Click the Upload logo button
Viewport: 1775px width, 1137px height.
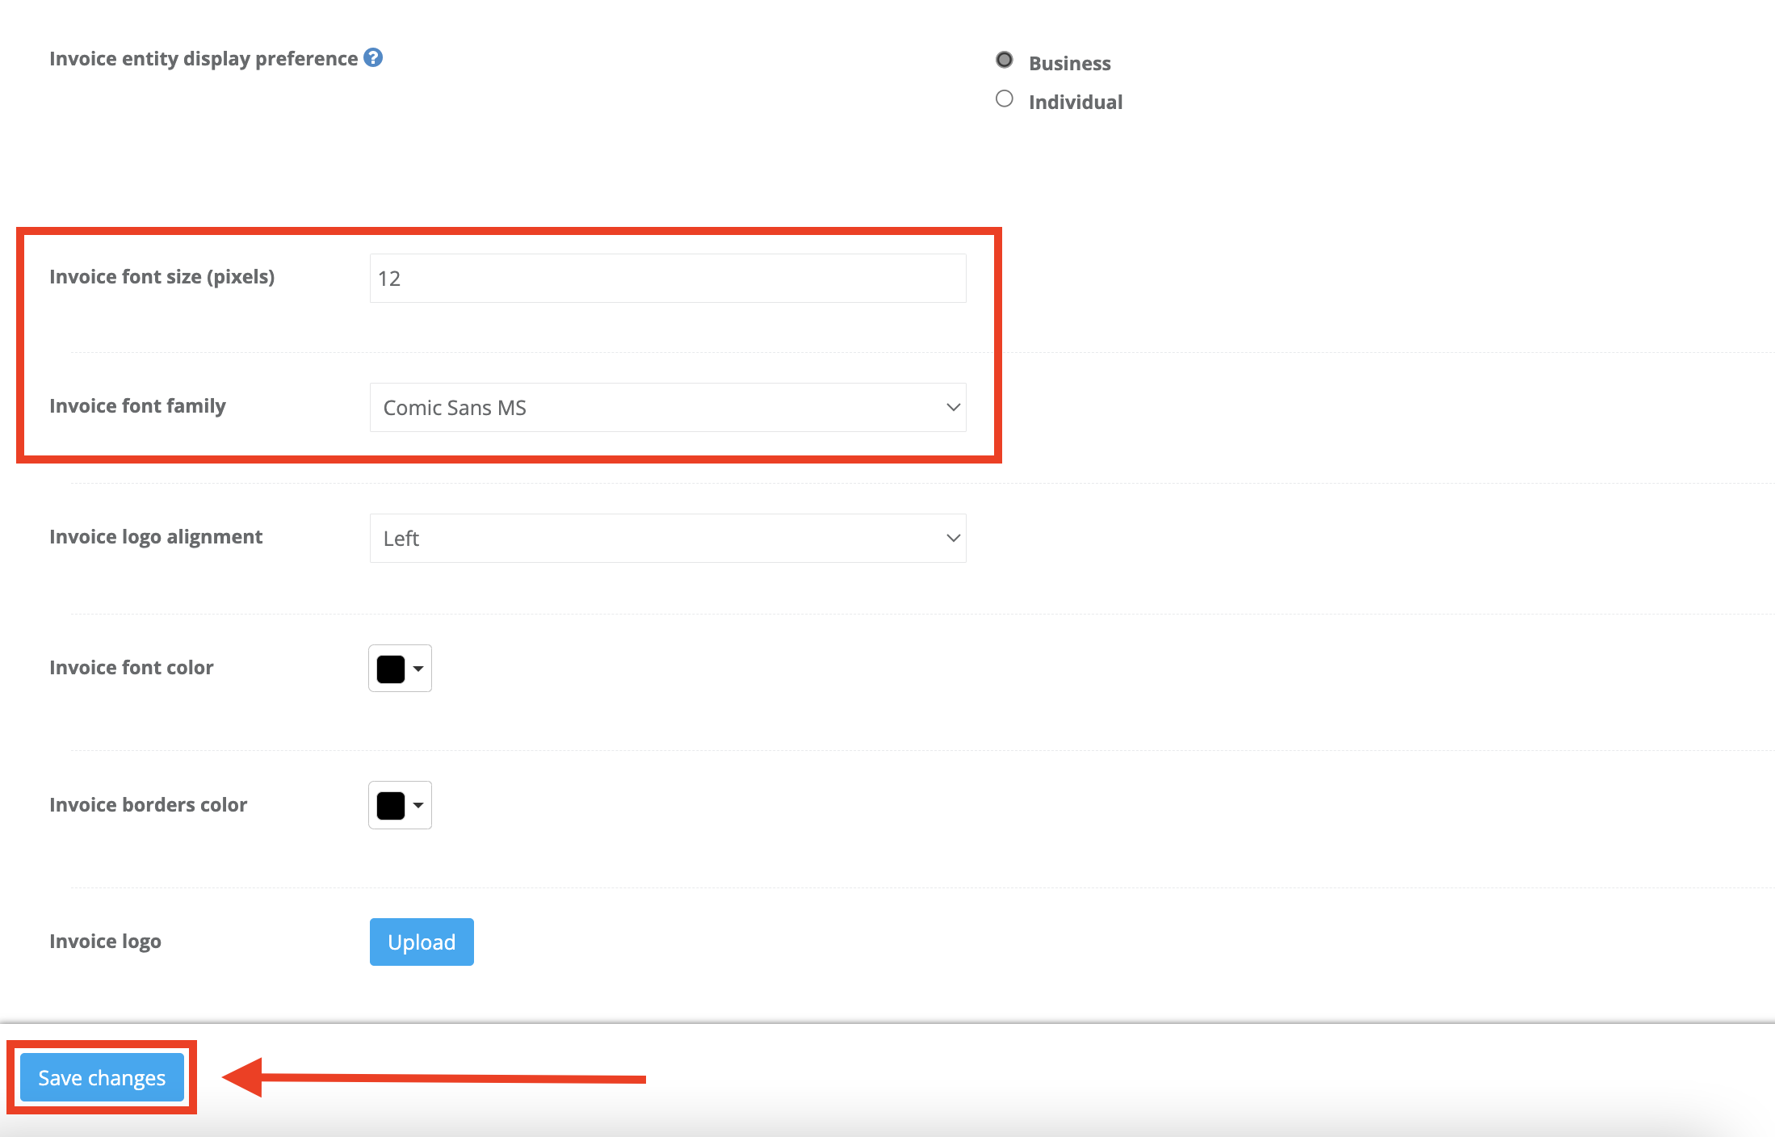click(422, 942)
